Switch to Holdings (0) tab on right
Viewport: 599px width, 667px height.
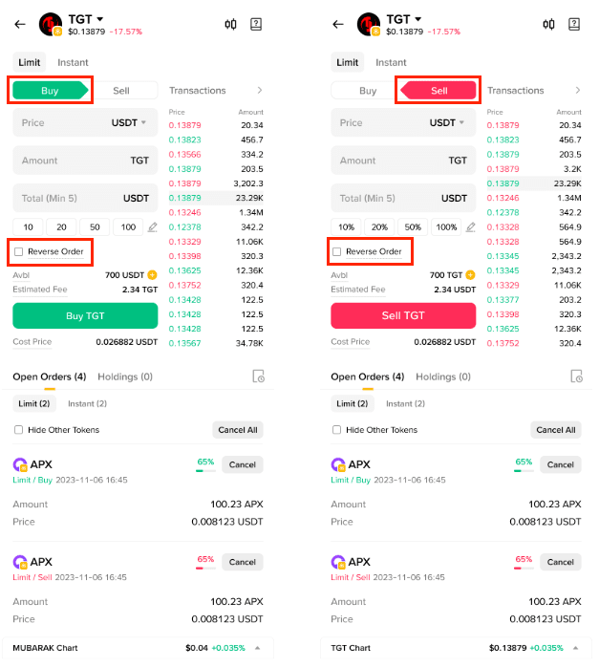pyautogui.click(x=443, y=377)
